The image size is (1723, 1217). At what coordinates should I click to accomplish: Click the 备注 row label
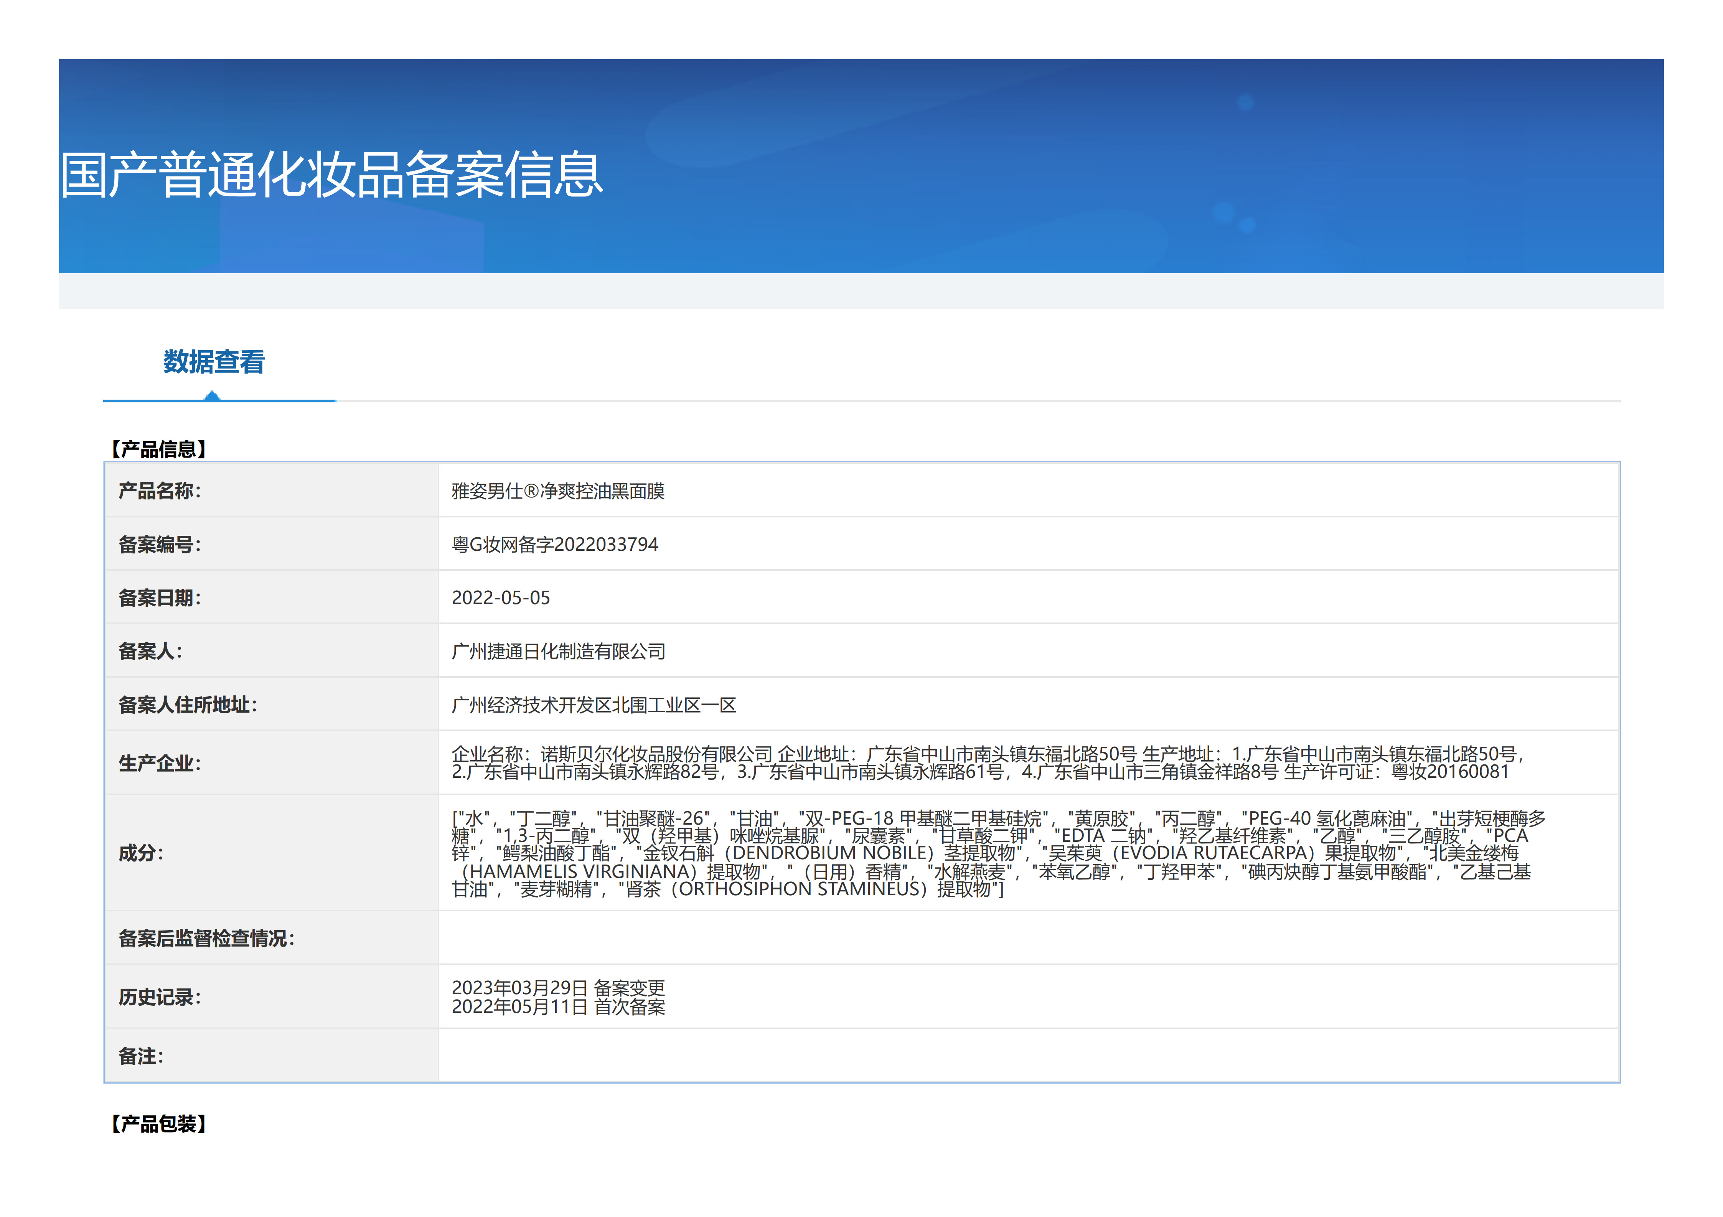[140, 1056]
